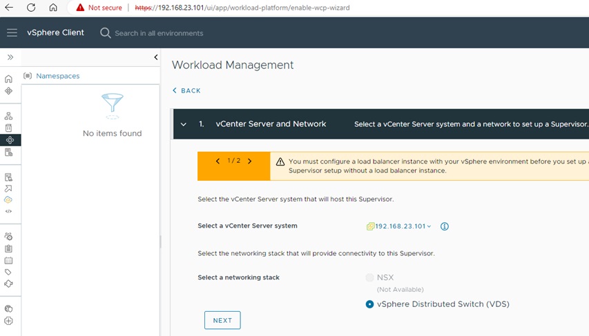
Task: Click the BACK link
Action: [x=186, y=90]
